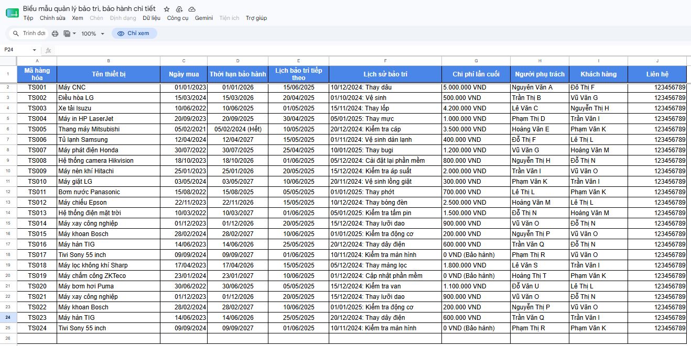Select the cell '10/01/2025: Thay bugi'
The width and height of the screenshot is (691, 346).
[385, 150]
